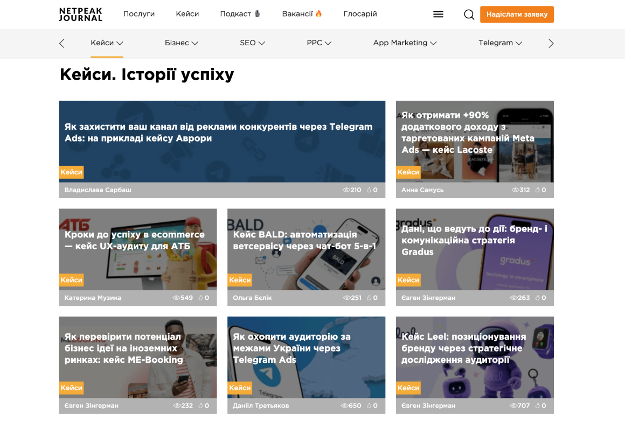Click the microphone icon next to Подкаст
This screenshot has width=625, height=421.
coord(257,13)
